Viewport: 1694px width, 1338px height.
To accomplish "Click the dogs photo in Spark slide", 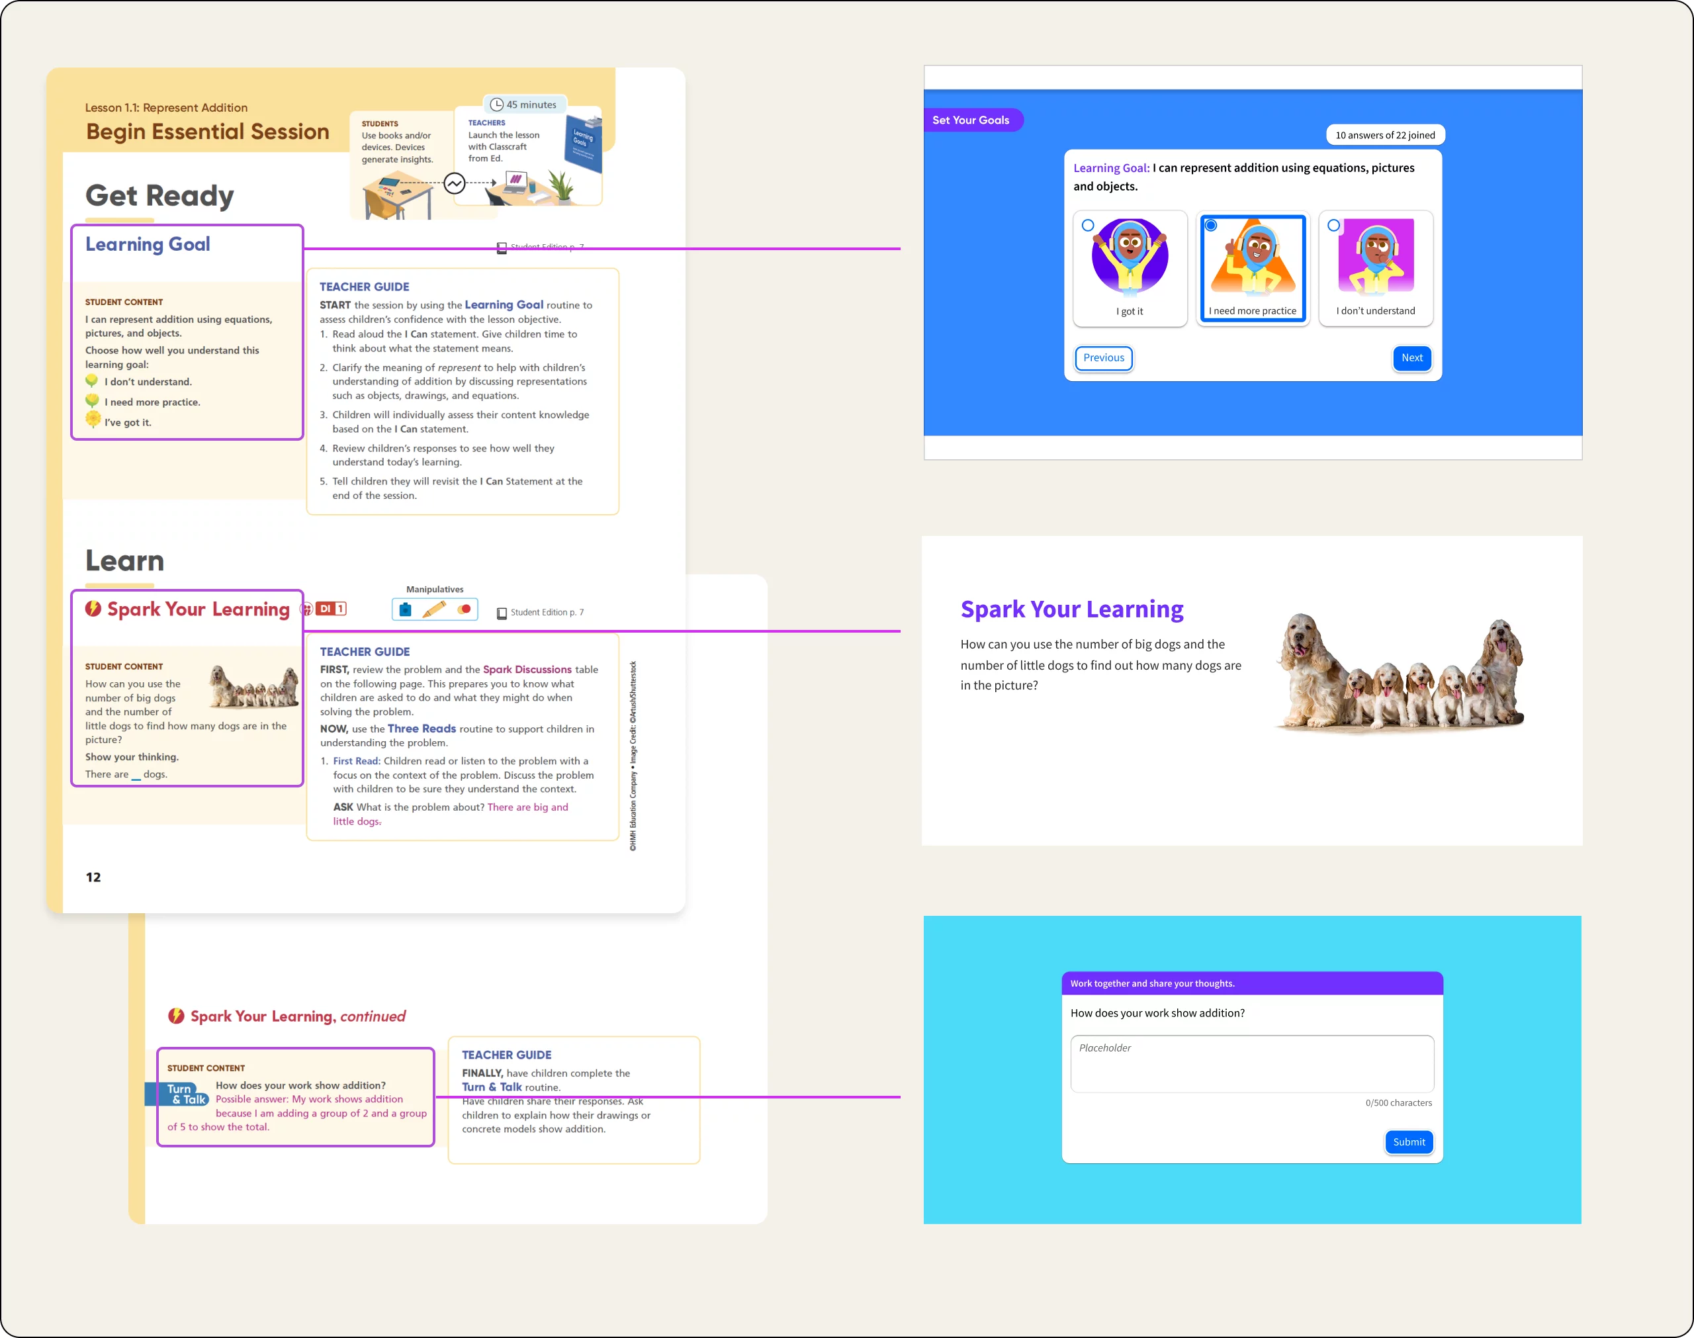I will pos(1400,672).
